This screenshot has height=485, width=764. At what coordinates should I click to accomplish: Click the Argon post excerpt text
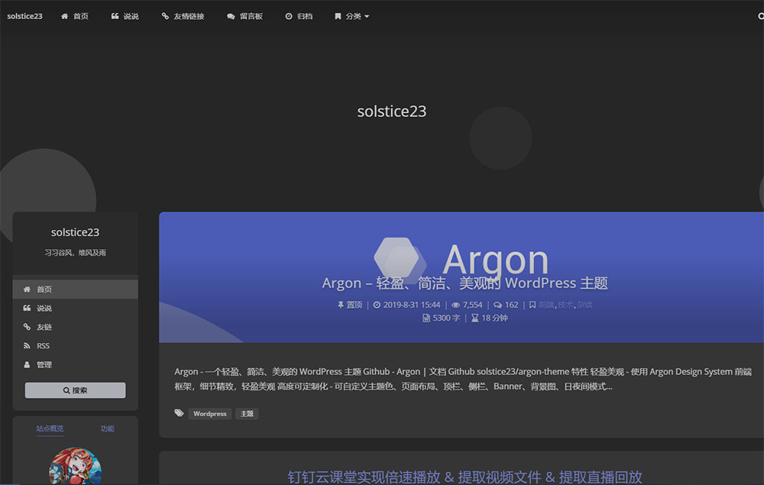click(463, 379)
